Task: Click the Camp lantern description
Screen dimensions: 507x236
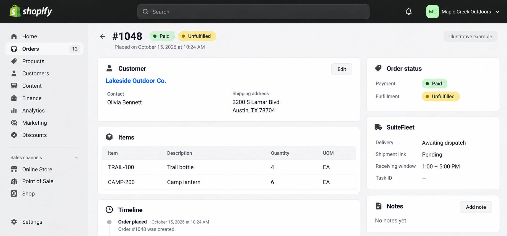Action: [x=184, y=182]
